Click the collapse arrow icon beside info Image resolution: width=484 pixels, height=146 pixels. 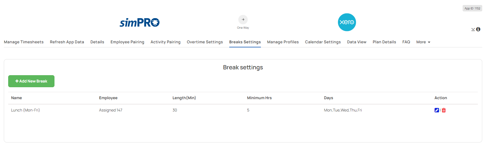pos(473,30)
